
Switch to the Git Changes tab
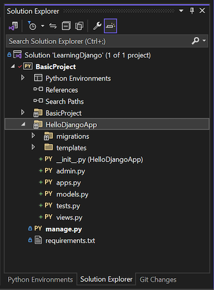click(158, 280)
